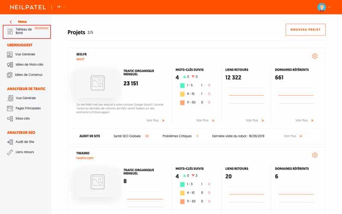
Task: Click the Idées de Mots-clés icon
Action: pos(10,65)
